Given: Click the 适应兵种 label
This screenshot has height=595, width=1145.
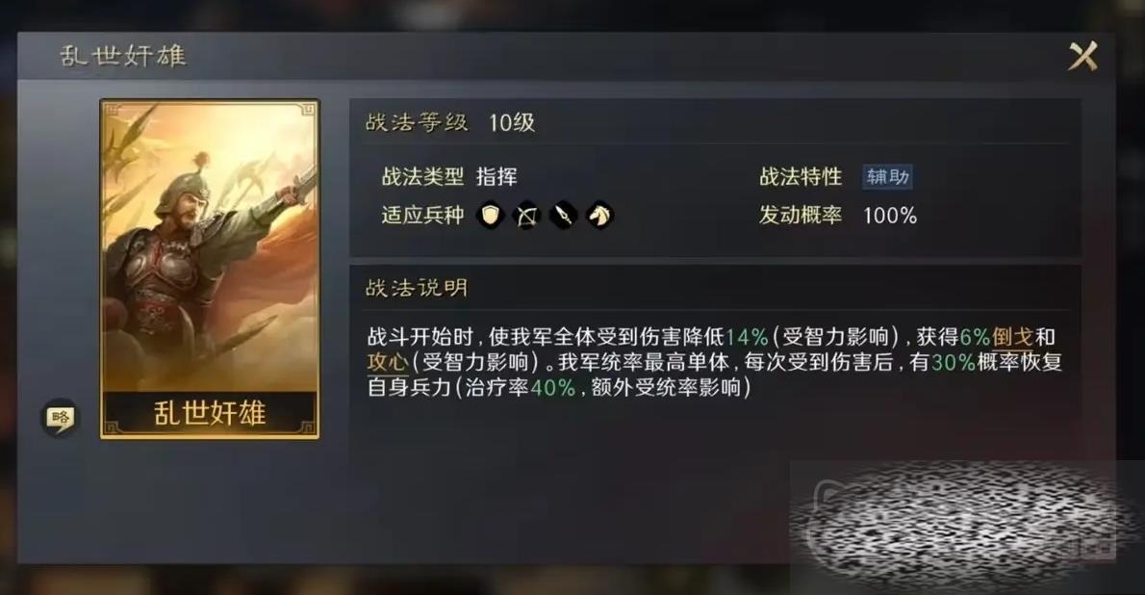Looking at the screenshot, I should pos(422,216).
